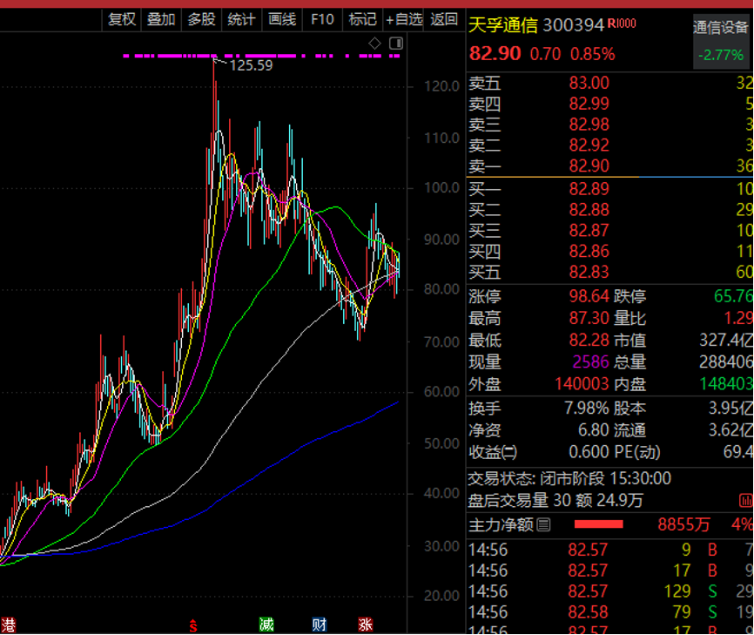Click the 内盘 value 148403
Screen dimensions: 754x635
pyautogui.click(x=726, y=384)
